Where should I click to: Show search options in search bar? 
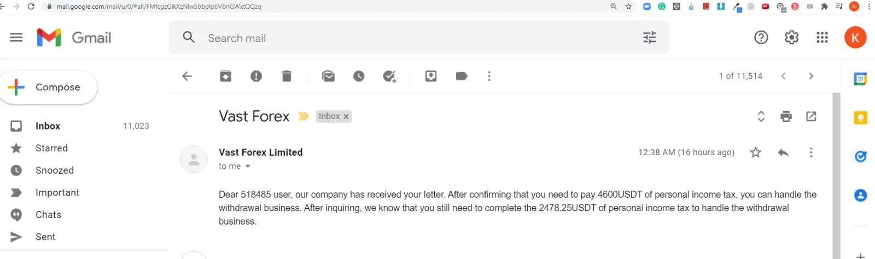(649, 38)
